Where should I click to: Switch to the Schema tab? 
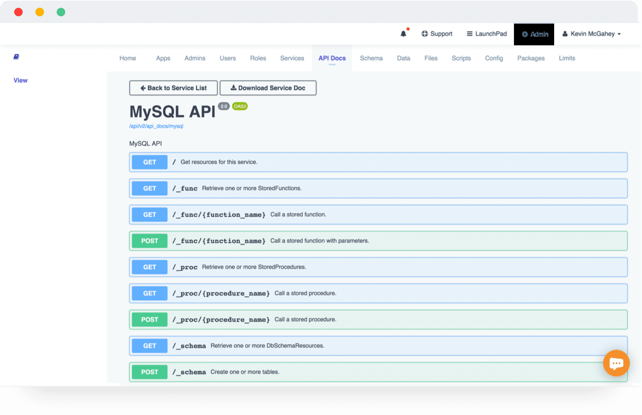click(371, 58)
